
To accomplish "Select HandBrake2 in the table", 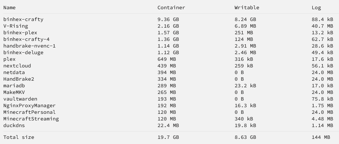I will tap(19, 79).
